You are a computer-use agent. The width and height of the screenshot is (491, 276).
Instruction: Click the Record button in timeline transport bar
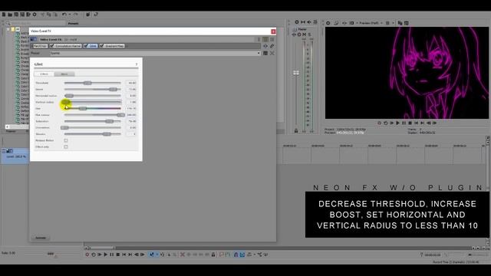87,255
